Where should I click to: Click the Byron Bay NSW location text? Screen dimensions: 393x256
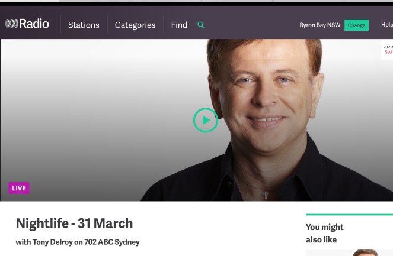pos(320,25)
